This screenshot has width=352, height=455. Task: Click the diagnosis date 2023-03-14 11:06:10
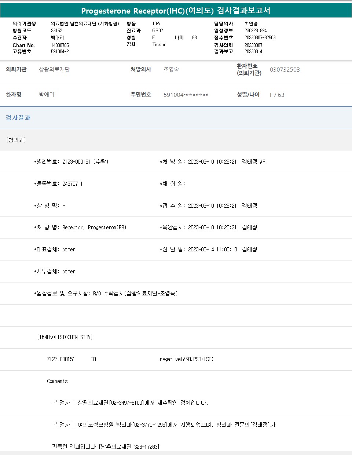[212, 250]
